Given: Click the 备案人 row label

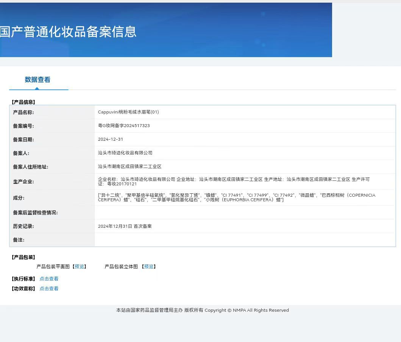Looking at the screenshot, I should 21,153.
